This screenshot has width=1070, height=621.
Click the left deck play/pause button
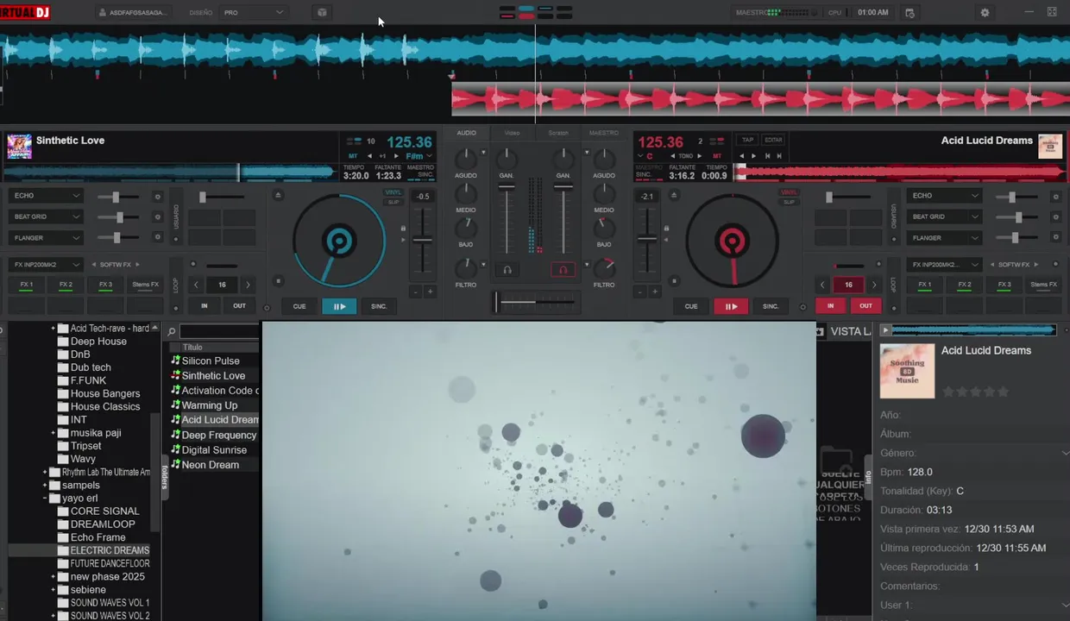coord(339,306)
